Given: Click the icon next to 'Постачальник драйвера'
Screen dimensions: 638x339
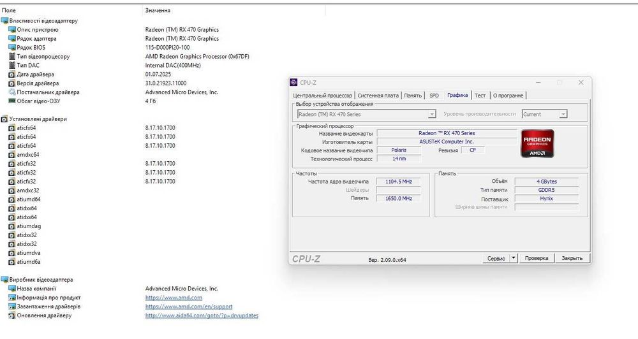Looking at the screenshot, I should click(x=11, y=92).
